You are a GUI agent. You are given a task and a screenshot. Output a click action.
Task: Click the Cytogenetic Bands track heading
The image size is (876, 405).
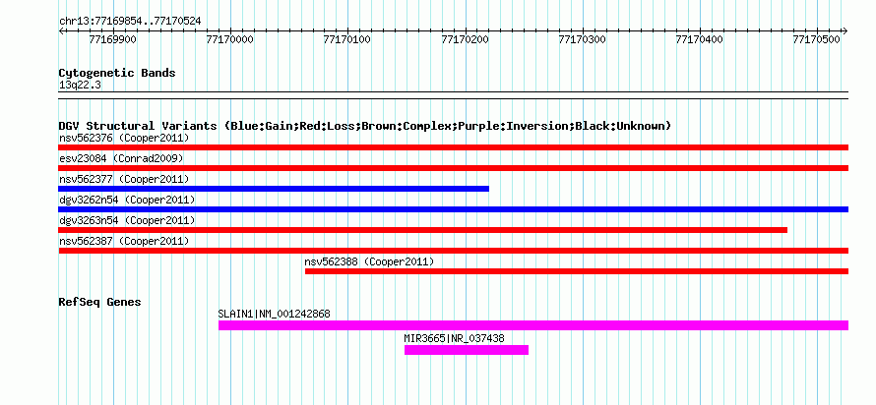tap(117, 73)
